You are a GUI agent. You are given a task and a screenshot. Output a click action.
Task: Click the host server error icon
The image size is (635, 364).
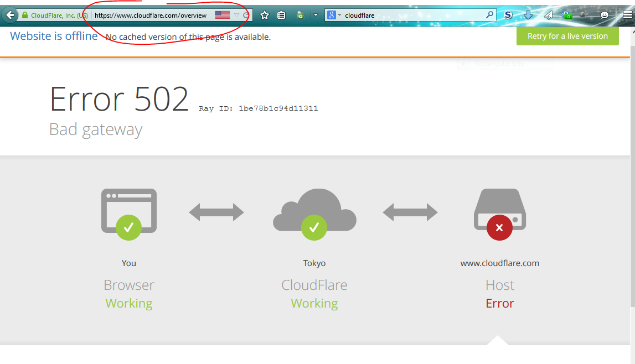500,214
